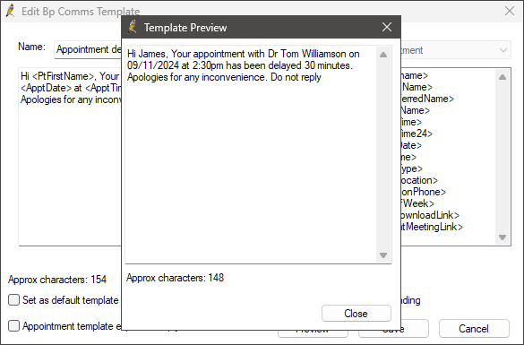Close the Edit Bp Comms Template window
The height and width of the screenshot is (345, 524).
pyautogui.click(x=510, y=11)
